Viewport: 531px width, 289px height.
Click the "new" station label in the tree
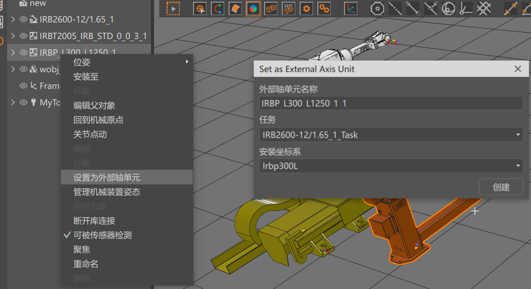click(x=38, y=4)
